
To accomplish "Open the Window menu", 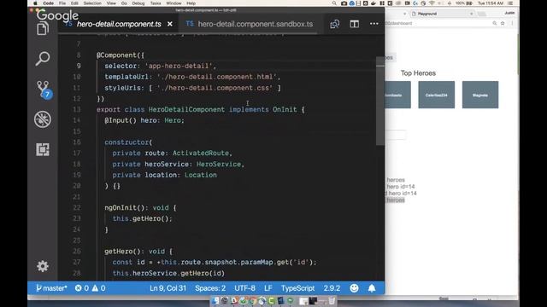I will (174, 3).
